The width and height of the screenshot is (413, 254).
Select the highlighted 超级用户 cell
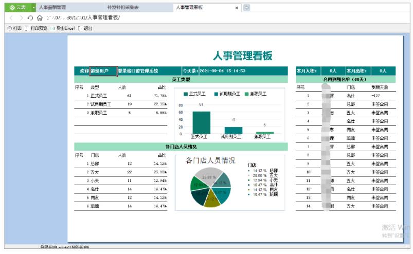tap(103, 71)
